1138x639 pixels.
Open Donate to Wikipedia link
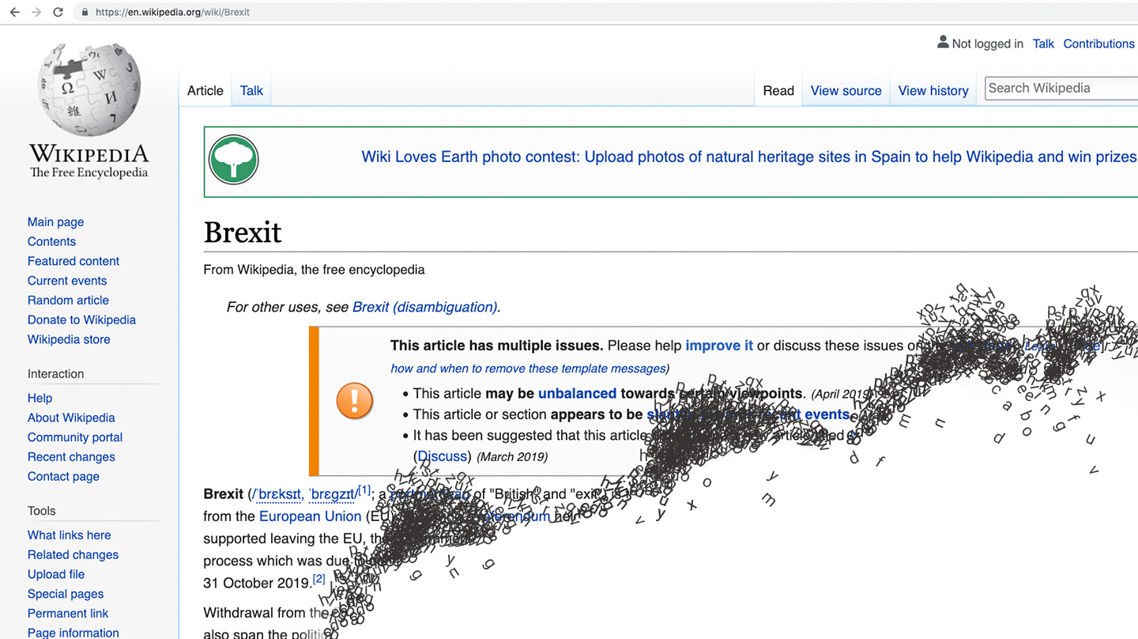(81, 319)
